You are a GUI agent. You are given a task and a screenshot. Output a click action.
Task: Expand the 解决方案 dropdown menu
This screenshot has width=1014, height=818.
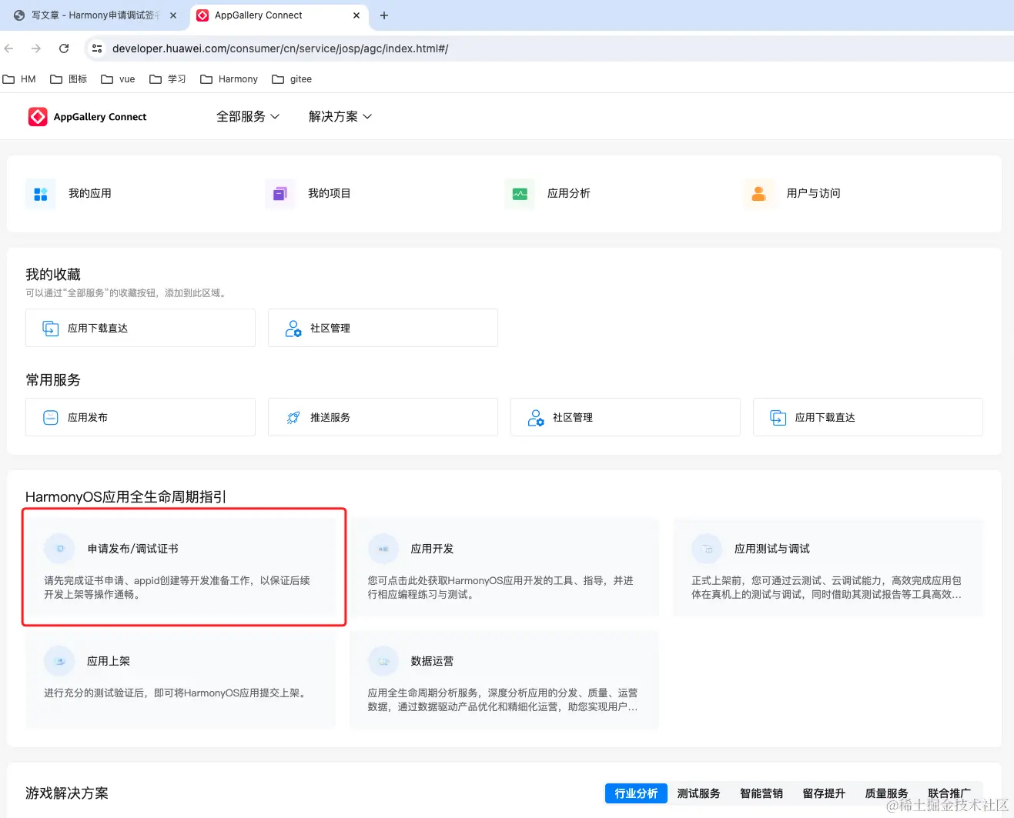pos(340,116)
